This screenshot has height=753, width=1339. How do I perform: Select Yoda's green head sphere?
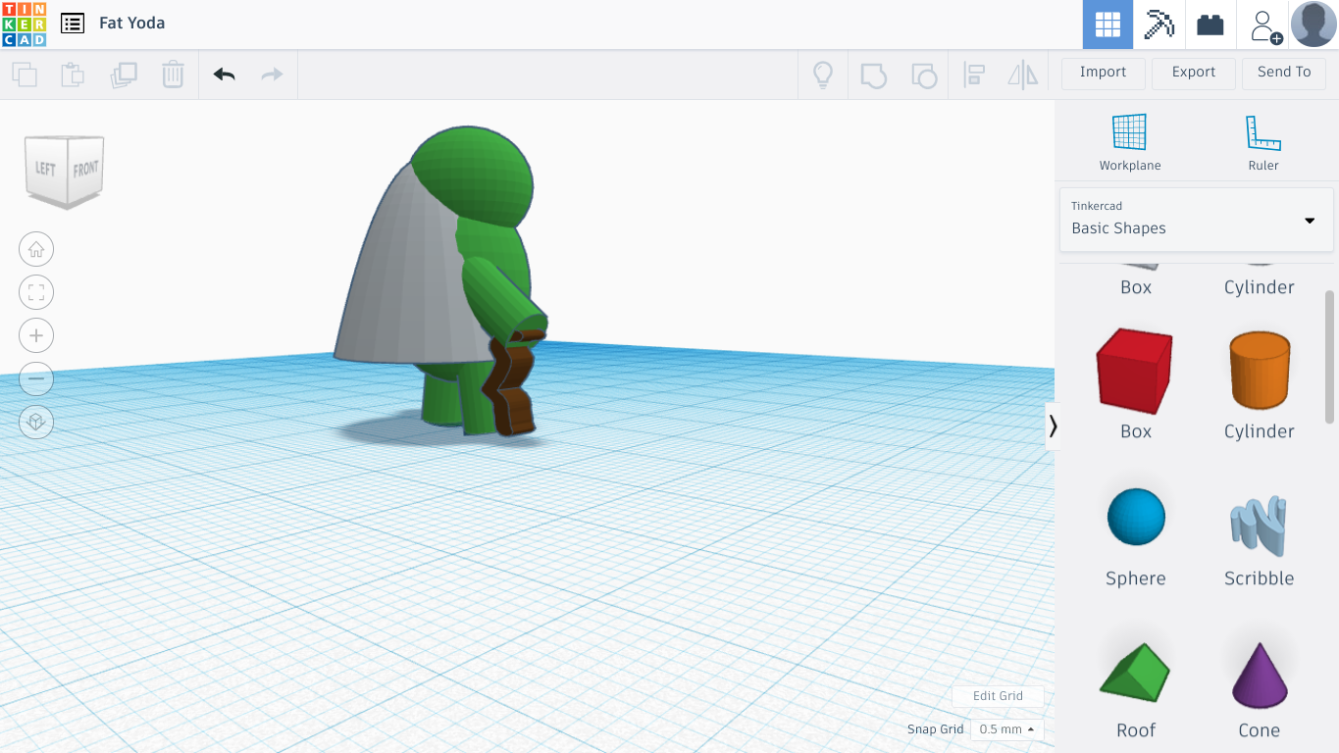pos(475,176)
